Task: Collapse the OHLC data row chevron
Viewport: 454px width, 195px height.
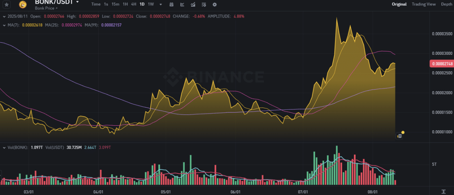Action: [4, 16]
